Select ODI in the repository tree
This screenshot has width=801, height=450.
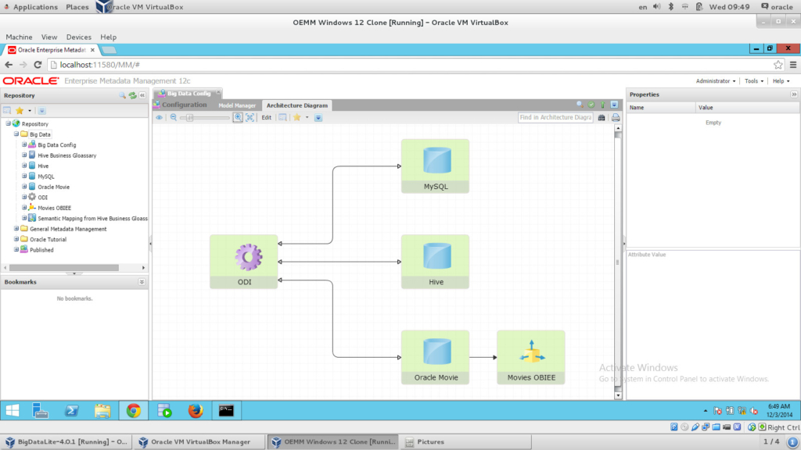[x=42, y=198]
